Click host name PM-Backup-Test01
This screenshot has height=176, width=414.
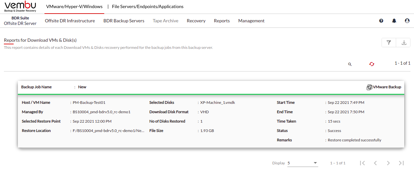[x=89, y=103]
